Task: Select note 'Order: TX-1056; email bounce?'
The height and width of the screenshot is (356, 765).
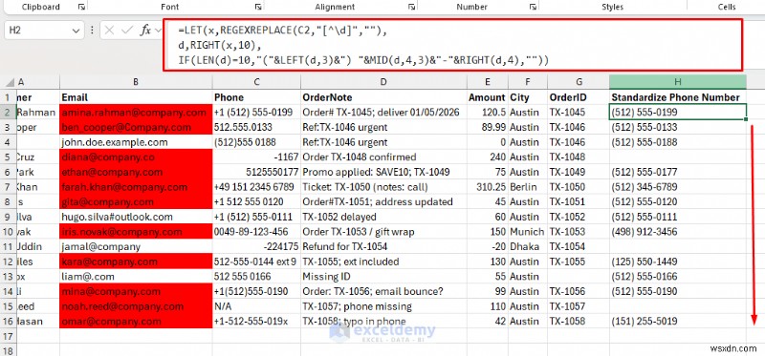Action: pos(383,291)
